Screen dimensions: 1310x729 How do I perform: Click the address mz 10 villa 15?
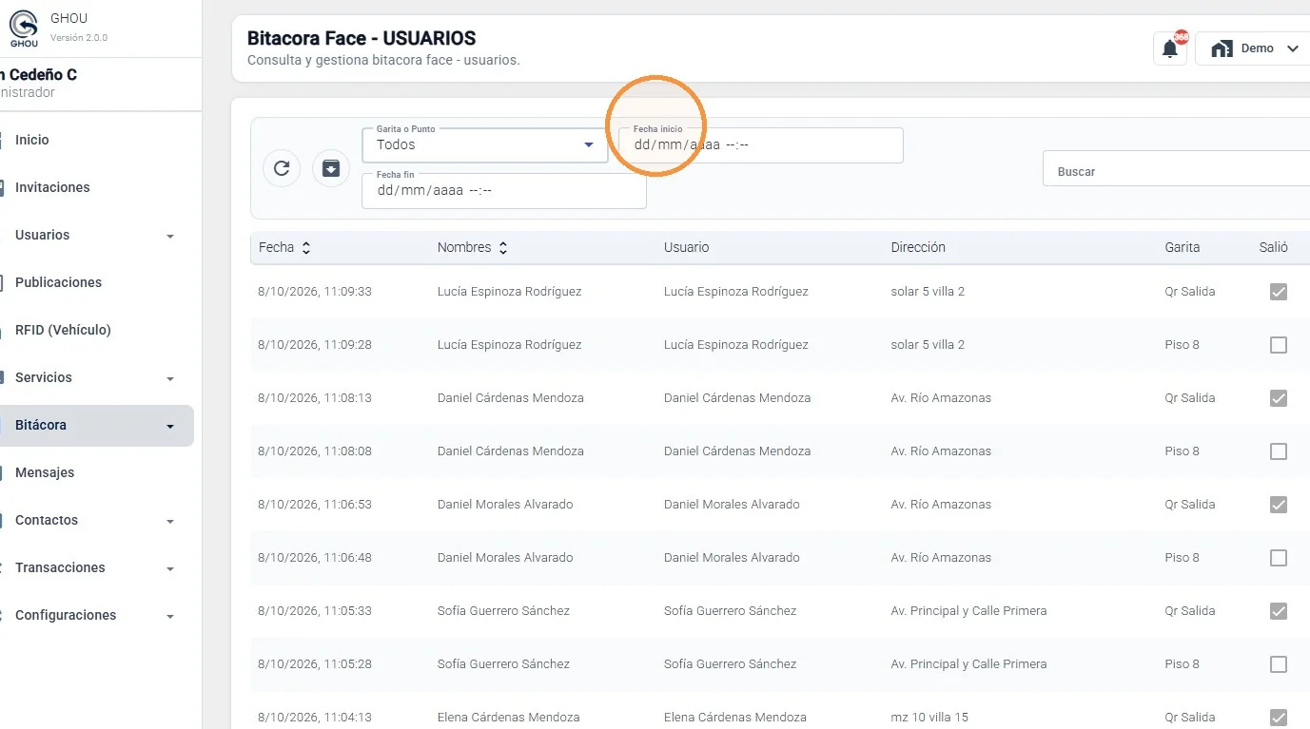(929, 718)
